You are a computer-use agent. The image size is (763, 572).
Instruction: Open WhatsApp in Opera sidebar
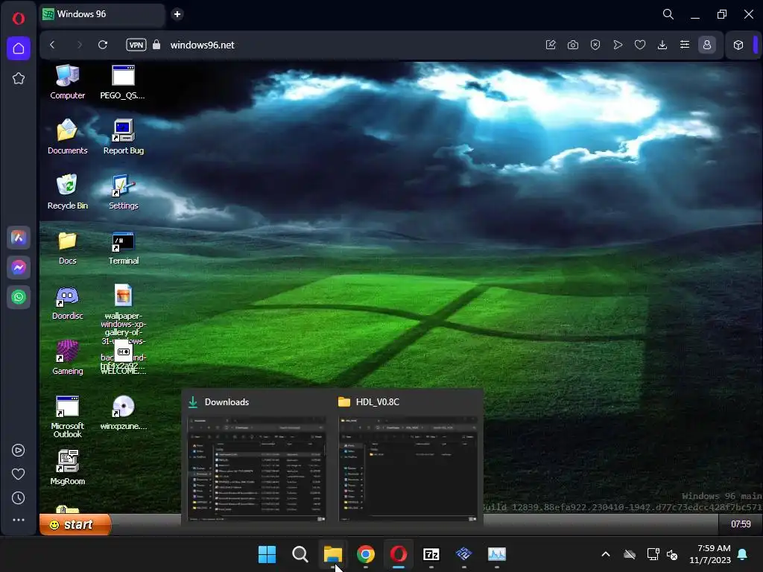(x=19, y=297)
